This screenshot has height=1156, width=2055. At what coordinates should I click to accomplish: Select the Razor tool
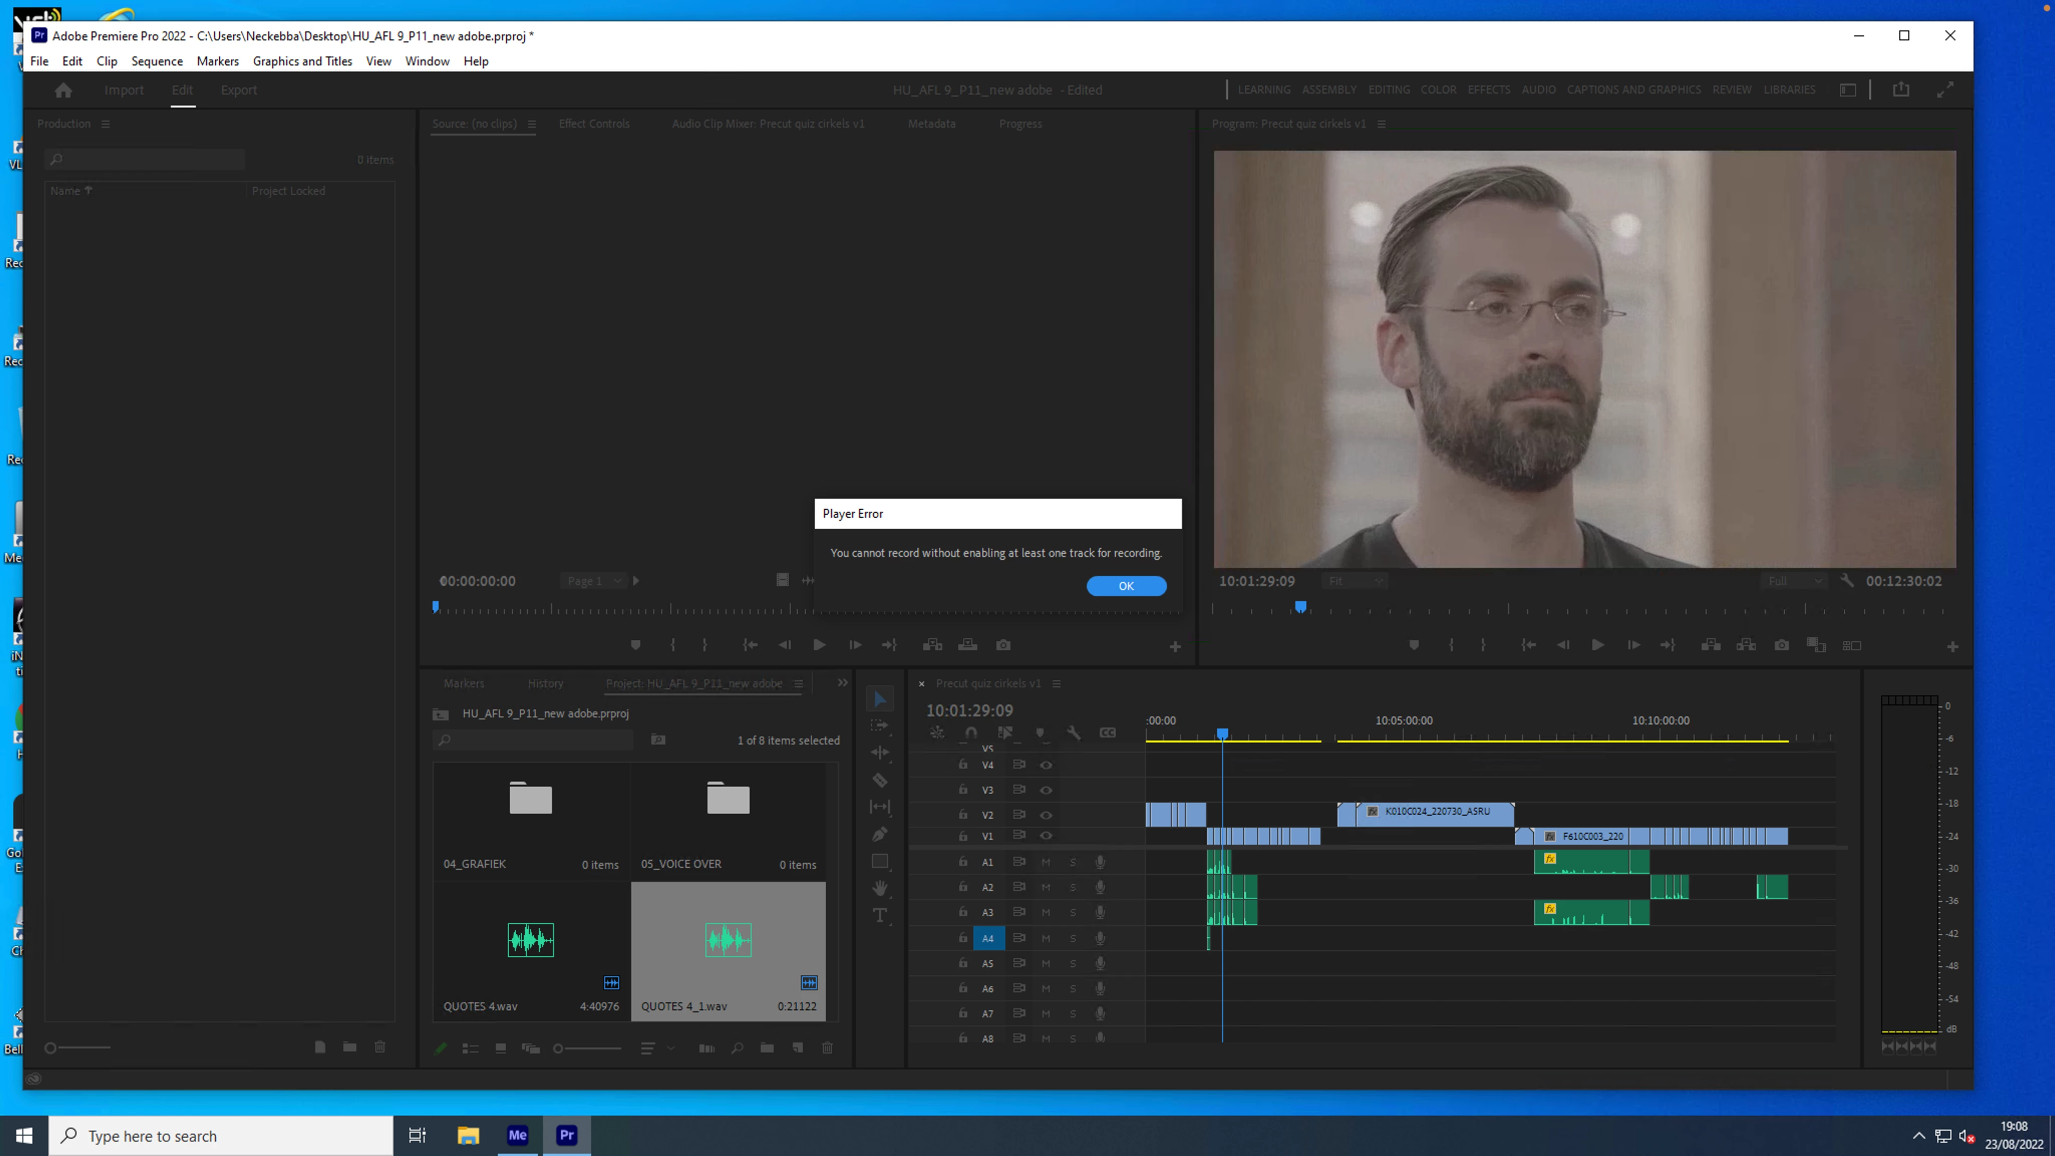click(880, 780)
